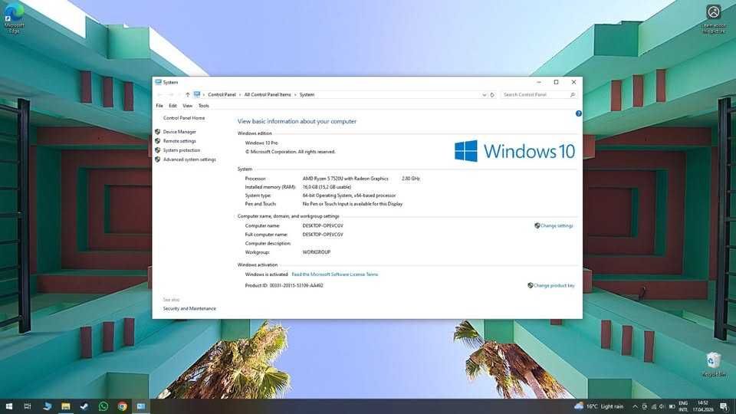Click the Back arrow in System window

tap(159, 95)
